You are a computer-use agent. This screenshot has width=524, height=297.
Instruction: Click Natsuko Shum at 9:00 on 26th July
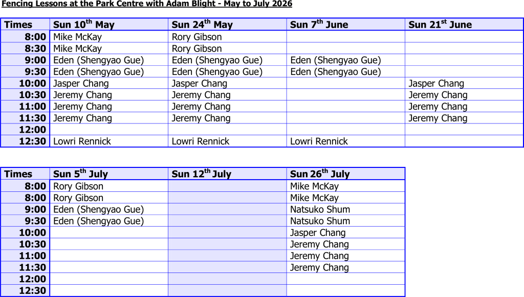pyautogui.click(x=320, y=209)
